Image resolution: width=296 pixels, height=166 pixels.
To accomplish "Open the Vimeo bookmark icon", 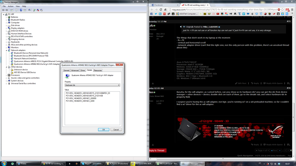I will pos(244,14).
